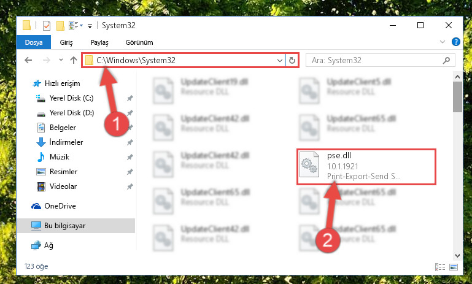Expand the address bar history dropdown

tap(280, 61)
